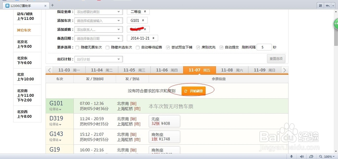Select D319 无座 32张 ticket box
The height and width of the screenshot is (159, 338).
click(164, 121)
